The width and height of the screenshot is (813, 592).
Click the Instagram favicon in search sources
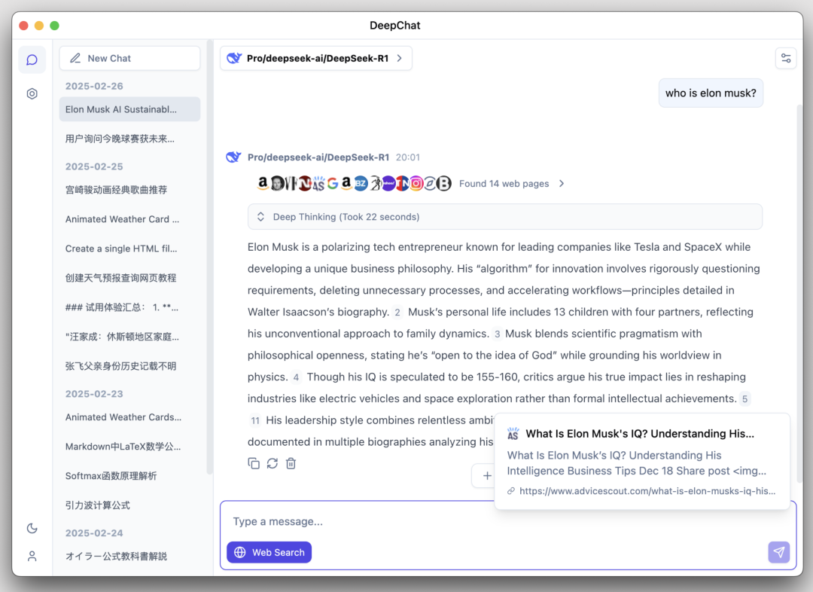click(416, 183)
